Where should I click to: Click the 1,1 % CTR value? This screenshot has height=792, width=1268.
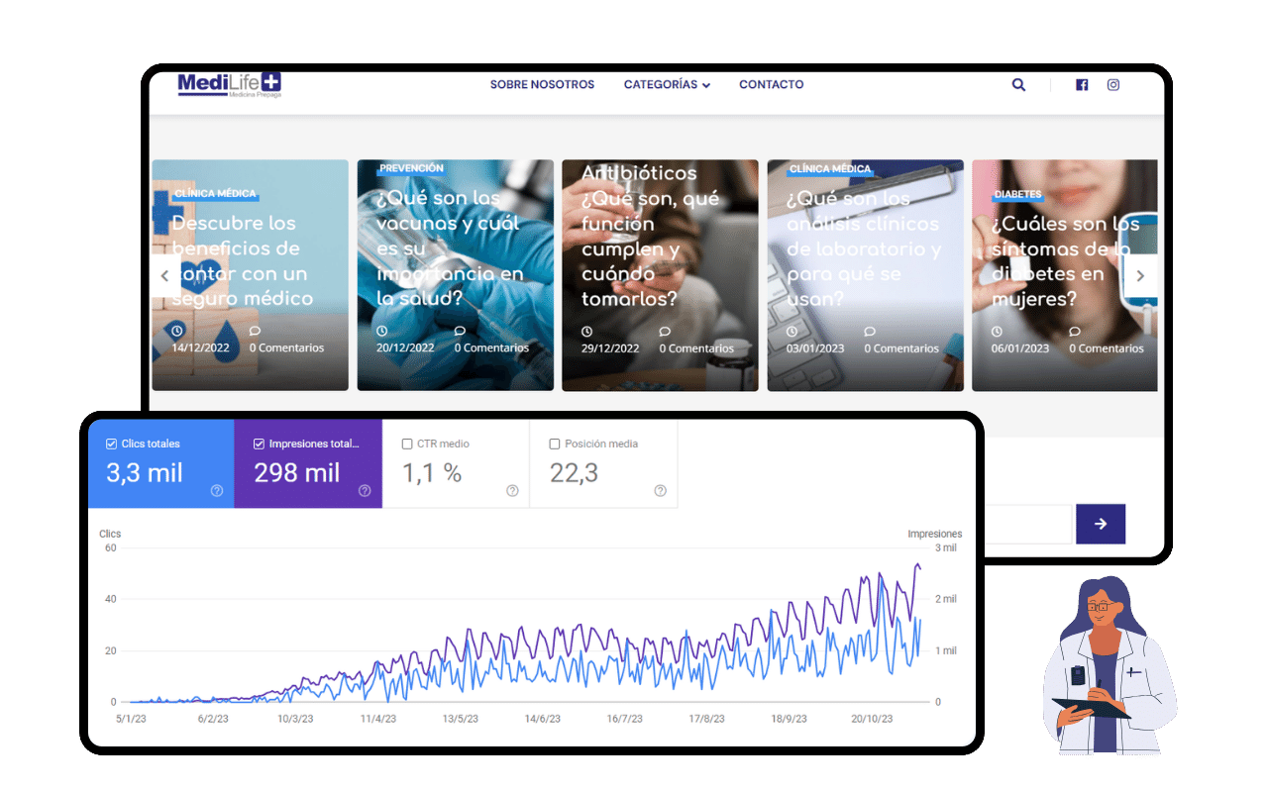pos(432,473)
